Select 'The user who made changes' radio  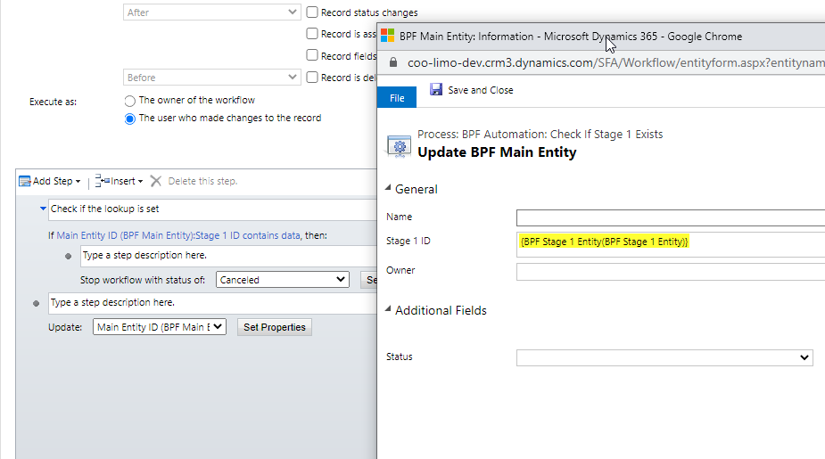129,119
